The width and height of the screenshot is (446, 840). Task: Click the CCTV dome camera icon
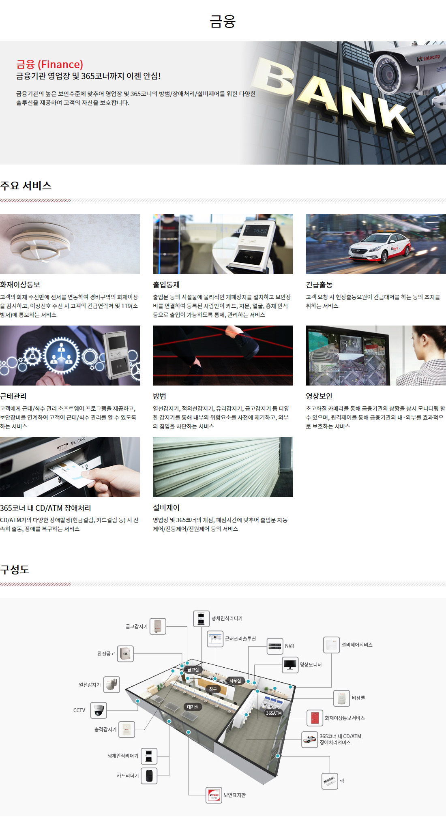coord(99,710)
